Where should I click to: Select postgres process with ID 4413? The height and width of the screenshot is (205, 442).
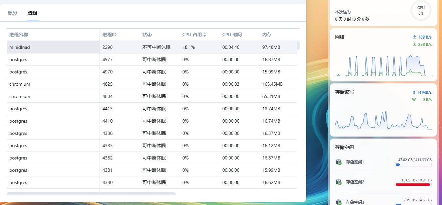tap(152, 109)
